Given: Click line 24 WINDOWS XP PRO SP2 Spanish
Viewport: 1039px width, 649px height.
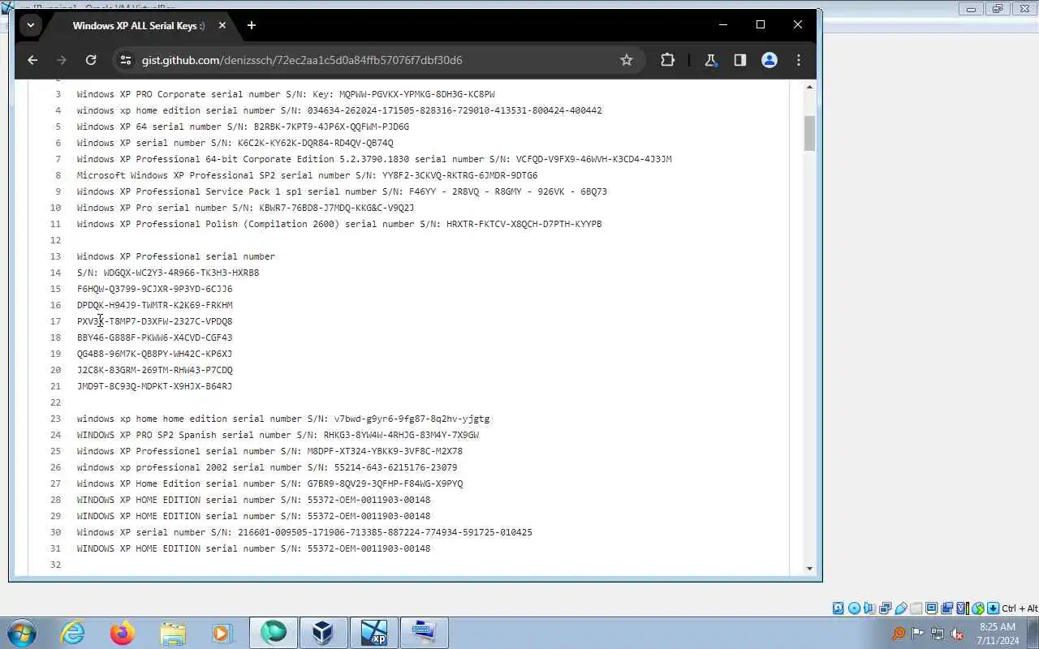Looking at the screenshot, I should click(x=278, y=435).
